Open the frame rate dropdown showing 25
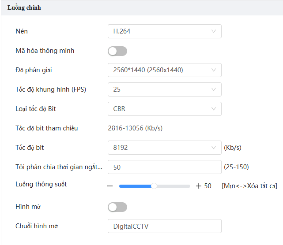The image size is (283, 245). pyautogui.click(x=165, y=89)
